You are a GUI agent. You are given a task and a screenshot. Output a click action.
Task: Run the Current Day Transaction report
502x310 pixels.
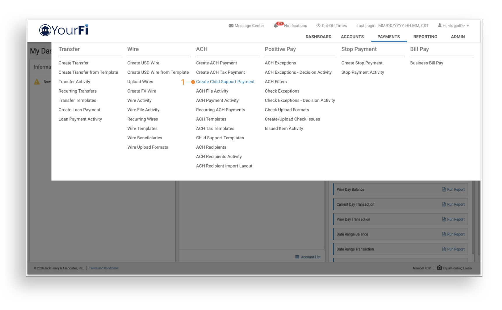tap(455, 204)
